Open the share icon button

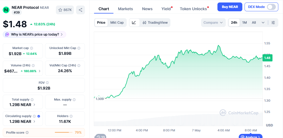(x=81, y=10)
